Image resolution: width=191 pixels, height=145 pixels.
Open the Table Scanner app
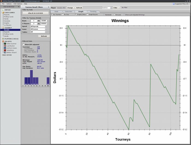point(11,43)
